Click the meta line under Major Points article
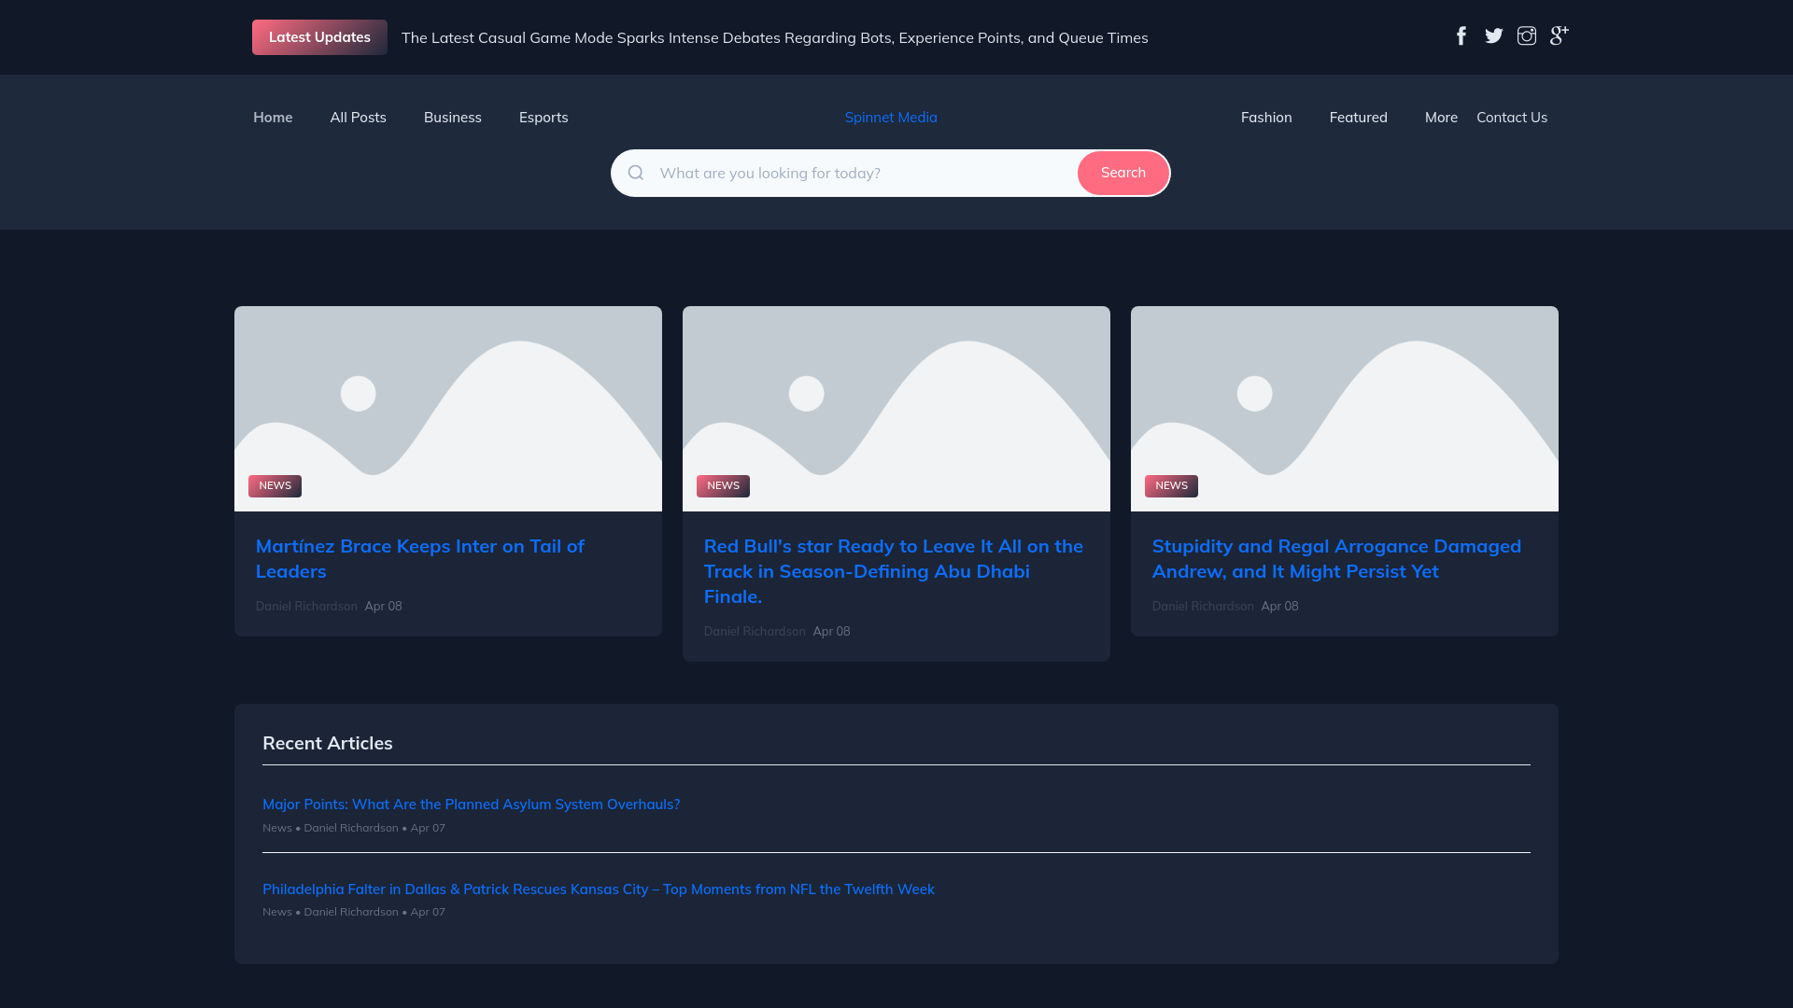 (x=354, y=828)
